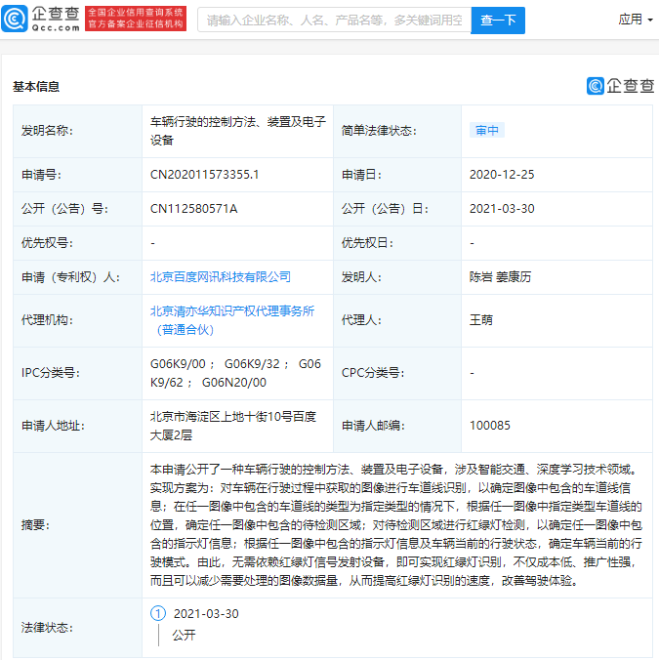Screen dimensions: 659x660
Task: Click the 公开 legal status label
Action: coord(184,635)
